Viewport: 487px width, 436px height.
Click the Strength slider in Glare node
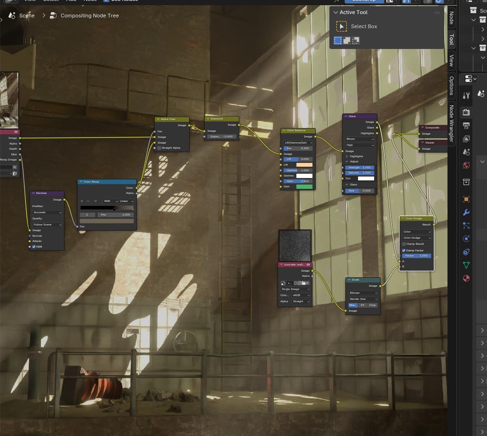click(359, 168)
